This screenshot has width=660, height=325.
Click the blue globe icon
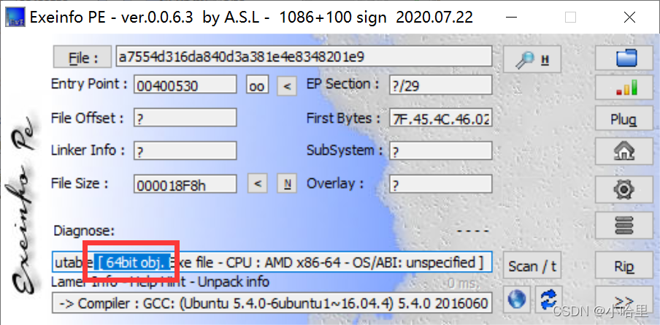(x=517, y=299)
